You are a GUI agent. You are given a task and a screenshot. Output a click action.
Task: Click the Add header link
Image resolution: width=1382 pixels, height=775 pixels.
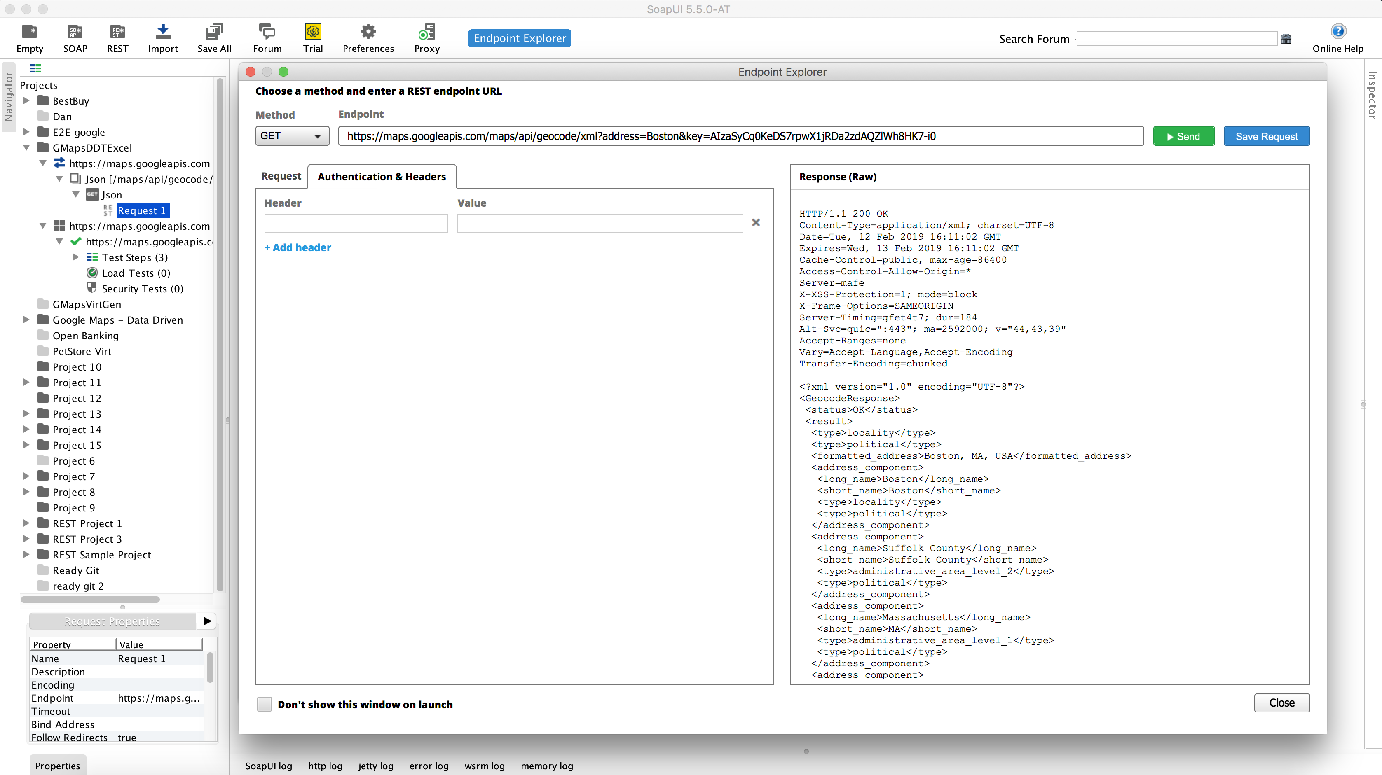[298, 247]
